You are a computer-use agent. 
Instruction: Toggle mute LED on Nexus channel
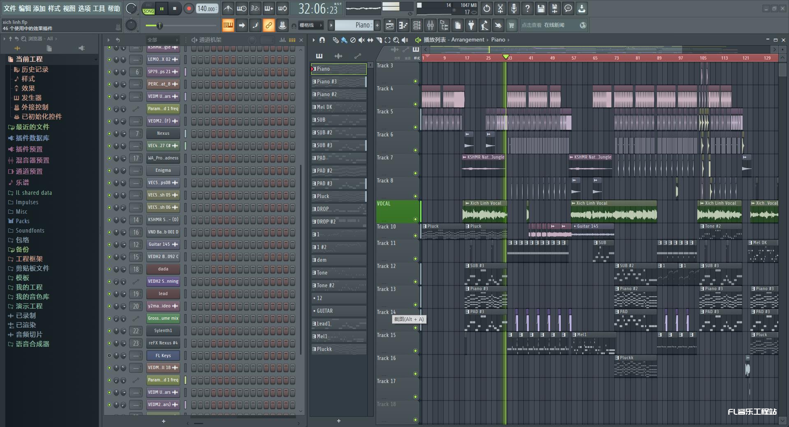coord(109,134)
